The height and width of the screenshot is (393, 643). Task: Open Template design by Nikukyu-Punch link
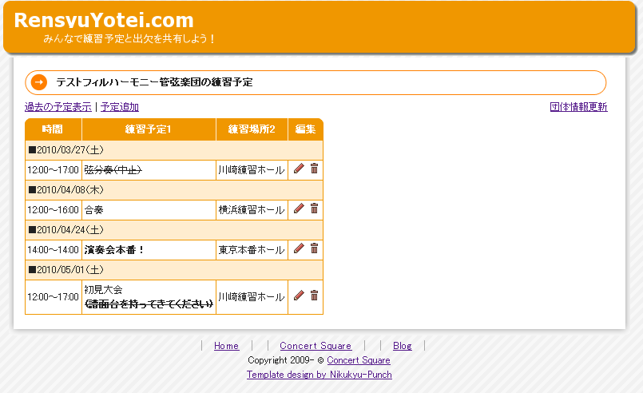[x=320, y=375]
